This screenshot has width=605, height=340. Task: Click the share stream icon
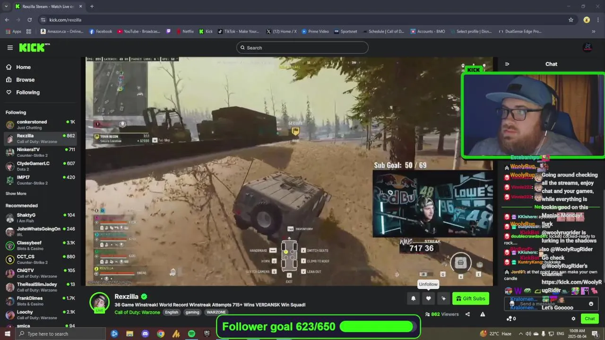pyautogui.click(x=467, y=314)
